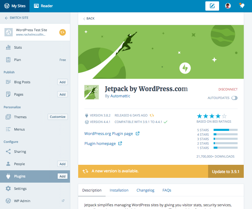Click the Settings gear icon
The height and width of the screenshot is (209, 252).
8,188
